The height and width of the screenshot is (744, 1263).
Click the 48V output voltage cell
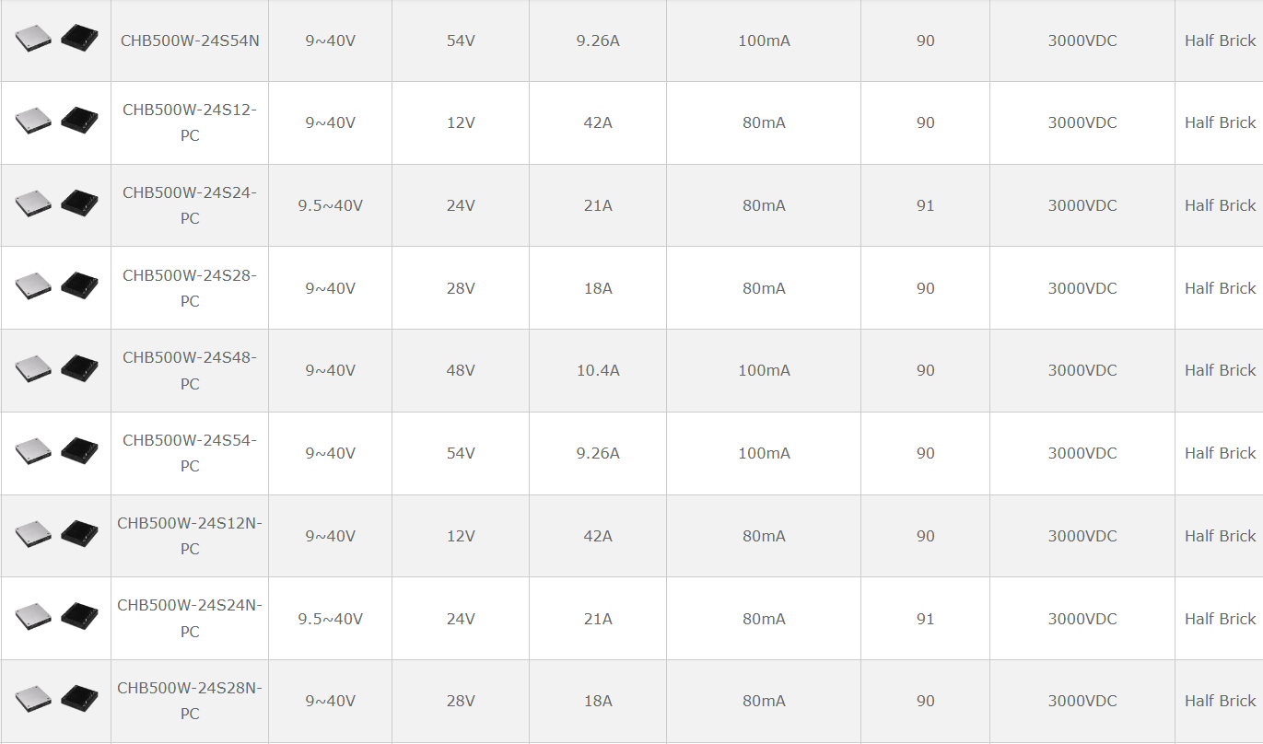pos(461,370)
